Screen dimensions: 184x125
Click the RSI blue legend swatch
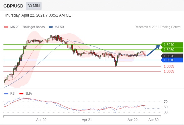point(6,94)
